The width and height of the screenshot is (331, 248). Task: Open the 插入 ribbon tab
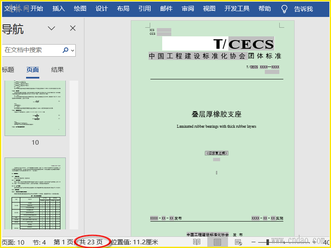(58, 8)
